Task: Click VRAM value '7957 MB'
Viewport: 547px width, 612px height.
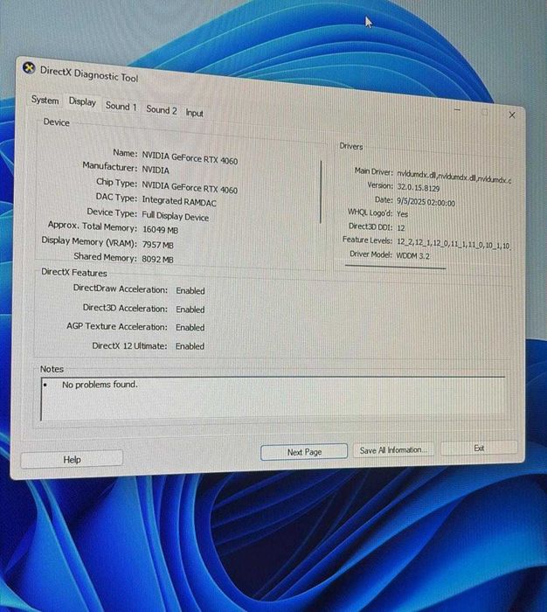Action: 157,245
